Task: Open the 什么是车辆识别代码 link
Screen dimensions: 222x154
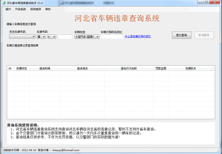Action: (x=138, y=36)
